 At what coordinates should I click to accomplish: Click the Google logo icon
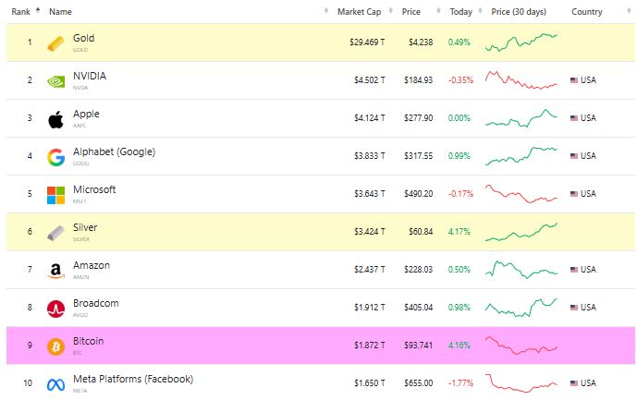pyautogui.click(x=55, y=156)
